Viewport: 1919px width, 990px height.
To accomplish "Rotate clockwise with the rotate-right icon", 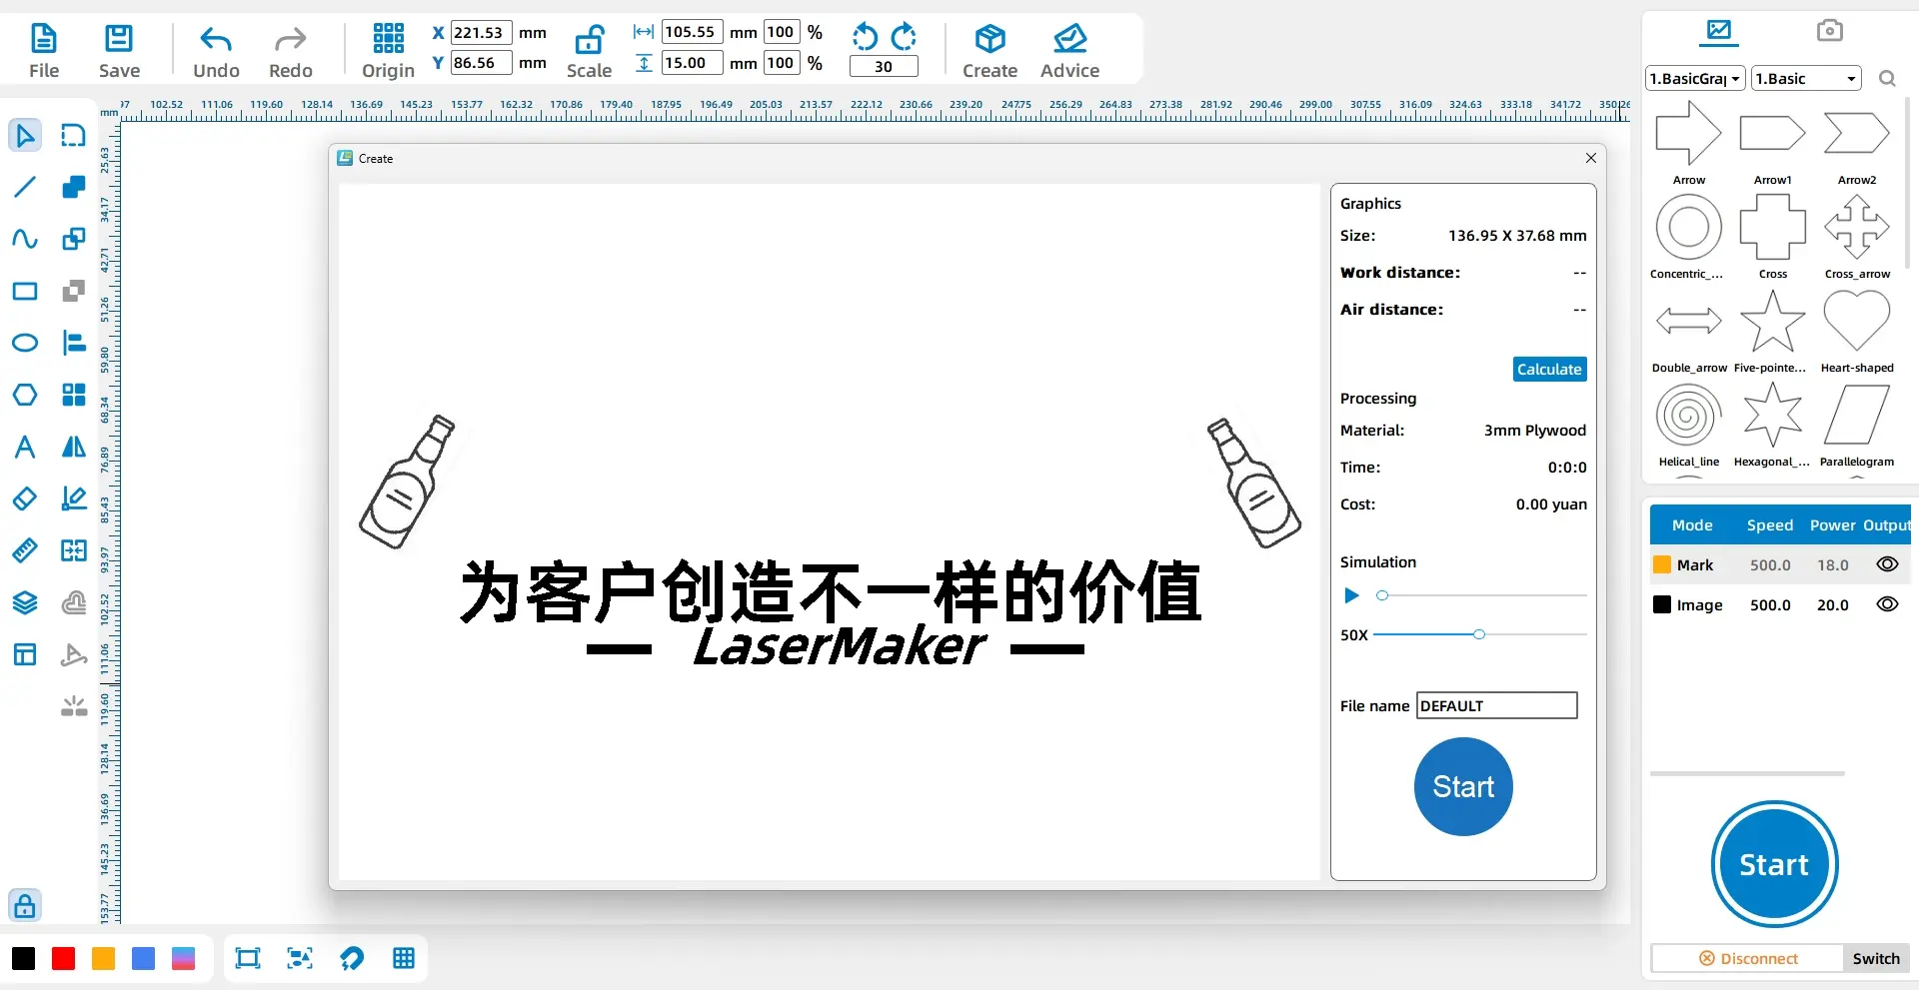I will pos(904,37).
